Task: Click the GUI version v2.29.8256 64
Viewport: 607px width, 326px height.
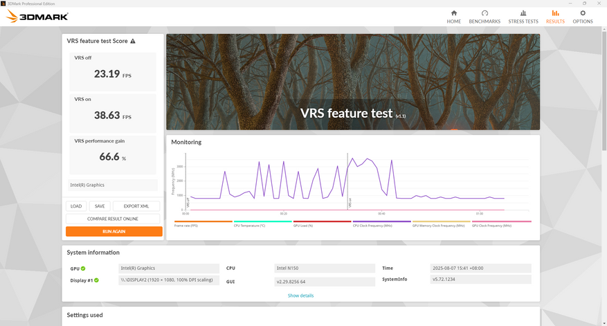Action: (x=325, y=282)
